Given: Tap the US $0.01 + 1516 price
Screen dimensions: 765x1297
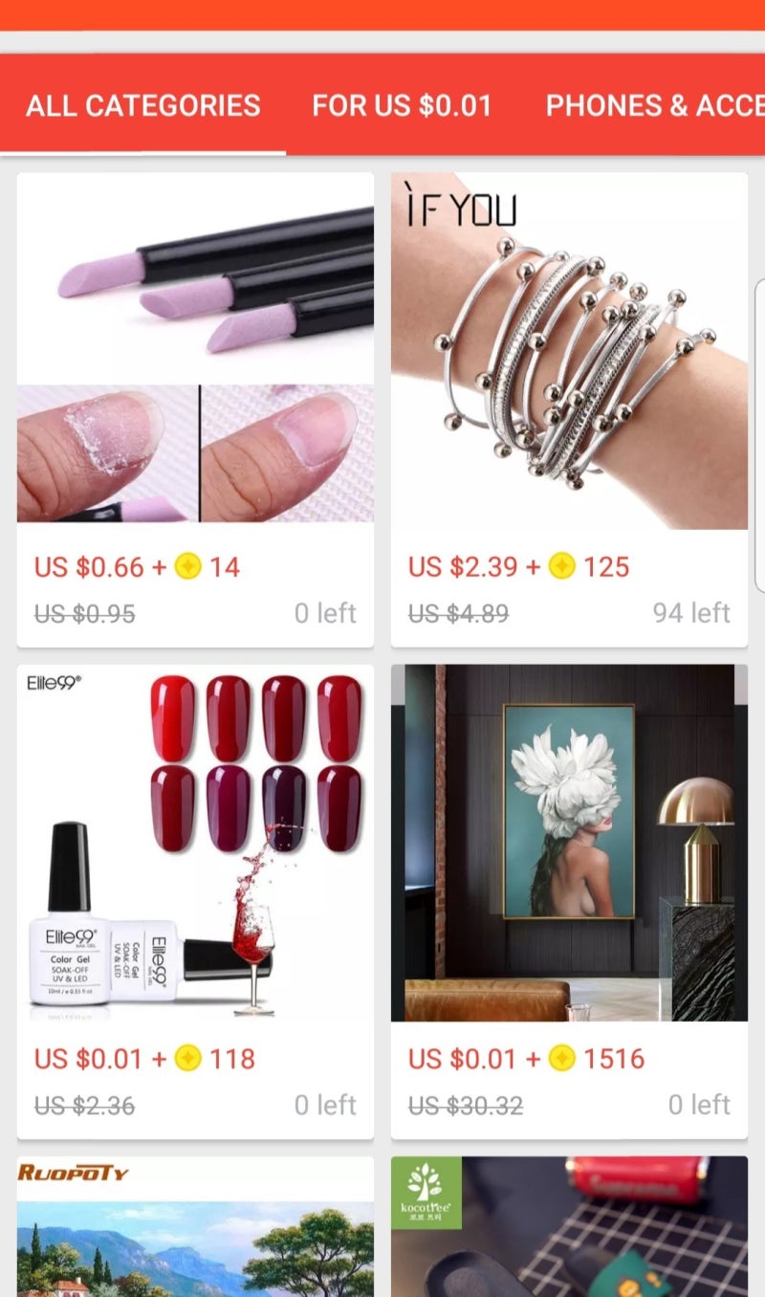Looking at the screenshot, I should click(x=527, y=1059).
